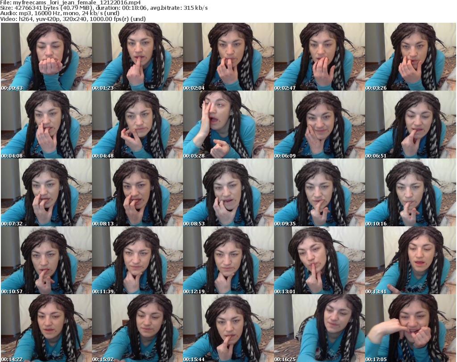Screen dimensions: 457x362
Task: Open the frame stamped 00:02:04
Action: point(228,57)
